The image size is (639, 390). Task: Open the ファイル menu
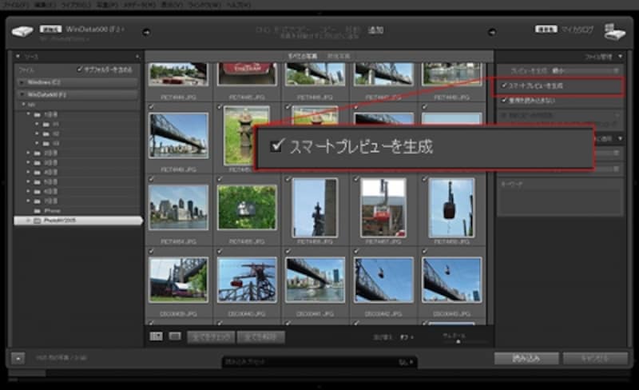click(16, 5)
